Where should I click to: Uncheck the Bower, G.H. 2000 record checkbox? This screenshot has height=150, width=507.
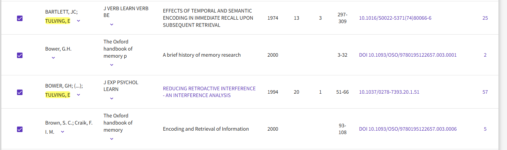pos(20,55)
